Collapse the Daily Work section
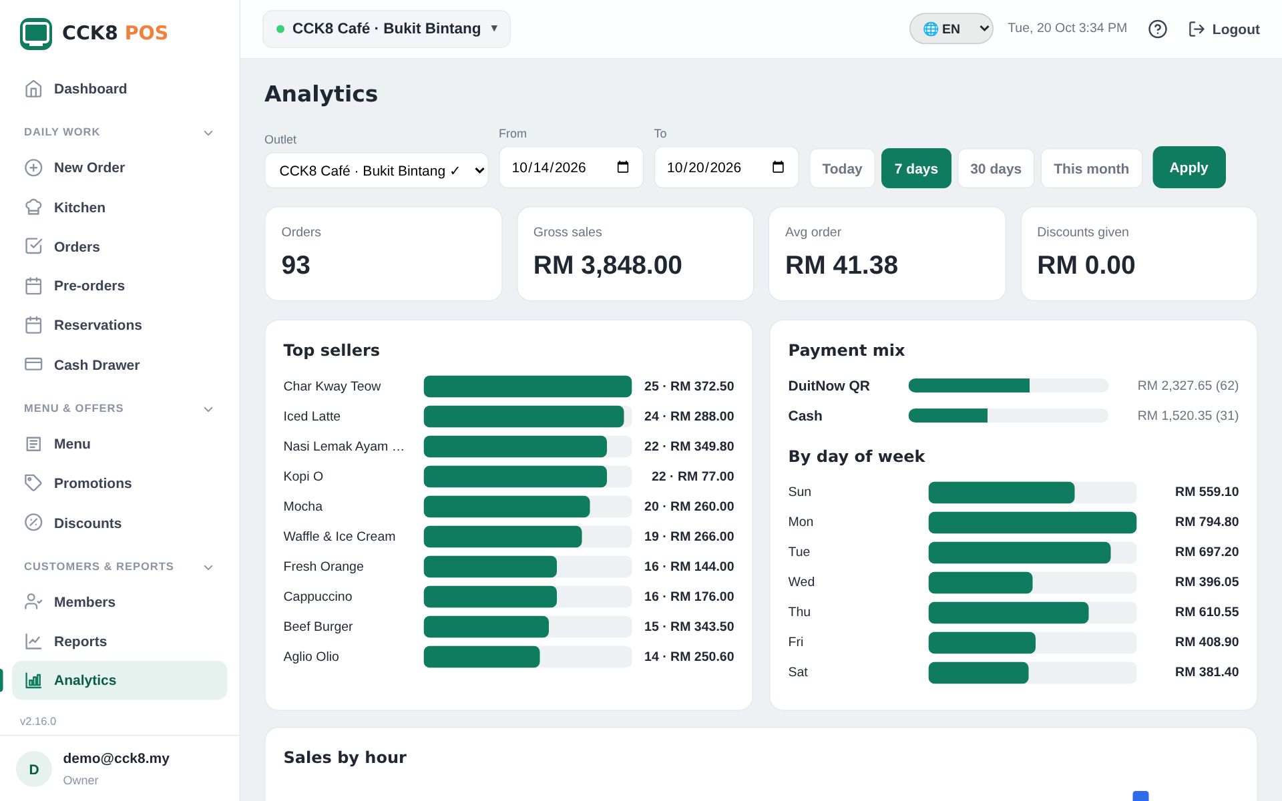Screen dimensions: 1282x801 click(208, 133)
